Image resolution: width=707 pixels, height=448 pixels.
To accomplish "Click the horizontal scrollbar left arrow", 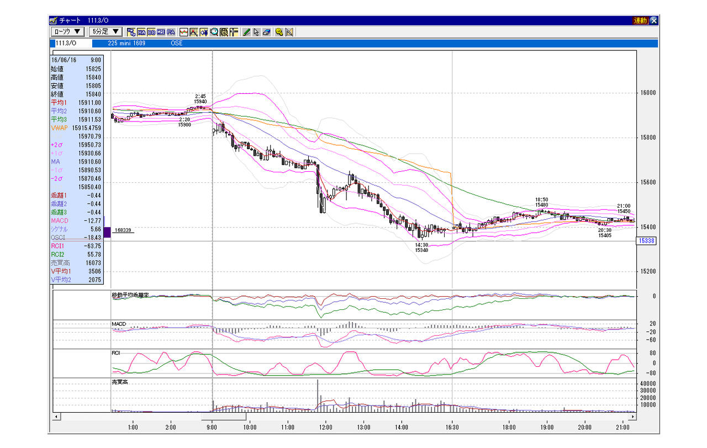I will 55,416.
